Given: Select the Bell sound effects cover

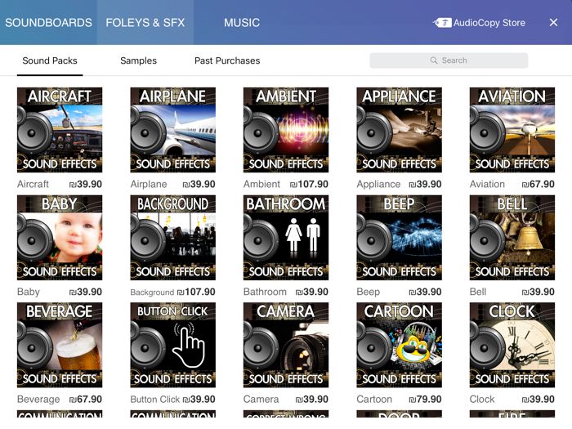Looking at the screenshot, I should [512, 238].
